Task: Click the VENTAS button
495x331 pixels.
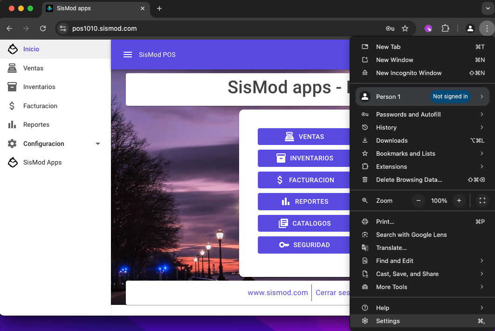Action: [x=304, y=137]
